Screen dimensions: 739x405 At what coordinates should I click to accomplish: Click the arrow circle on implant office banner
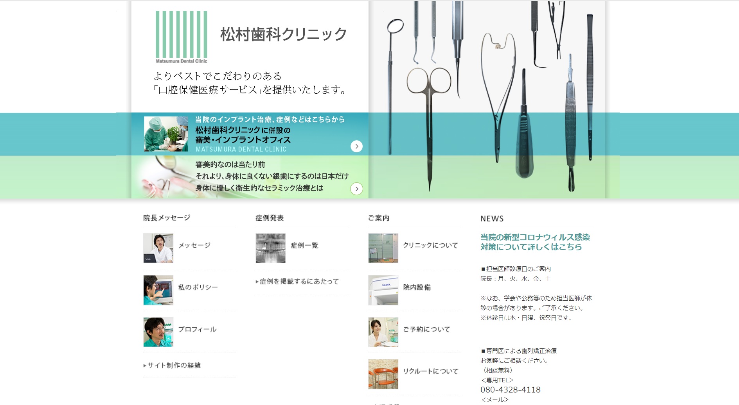tap(356, 146)
